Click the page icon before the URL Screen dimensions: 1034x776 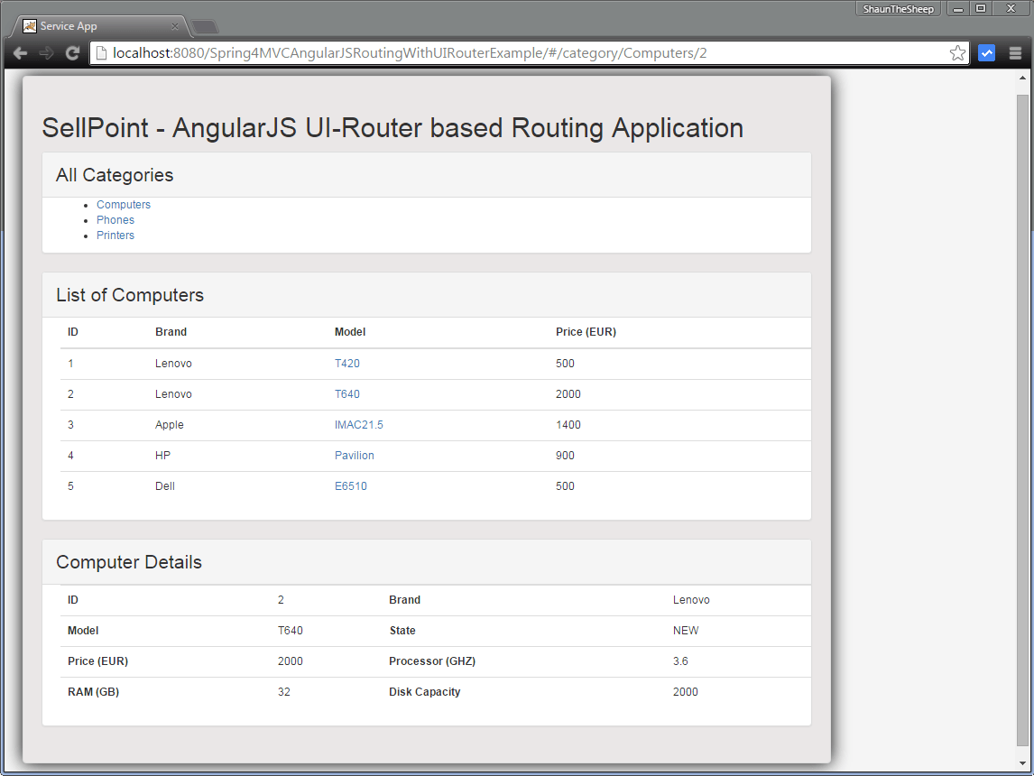coord(100,52)
